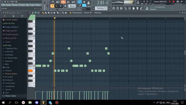Open the Serum #2 channel selector
The image size is (186, 105).
click(88, 13)
